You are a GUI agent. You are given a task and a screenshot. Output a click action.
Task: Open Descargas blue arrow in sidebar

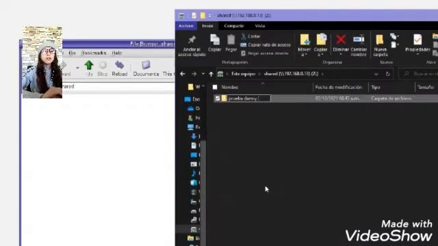point(194,136)
